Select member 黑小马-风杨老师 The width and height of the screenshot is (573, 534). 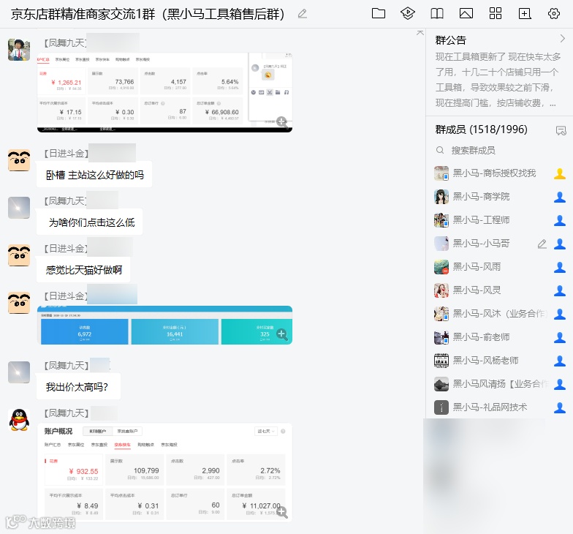[499, 360]
